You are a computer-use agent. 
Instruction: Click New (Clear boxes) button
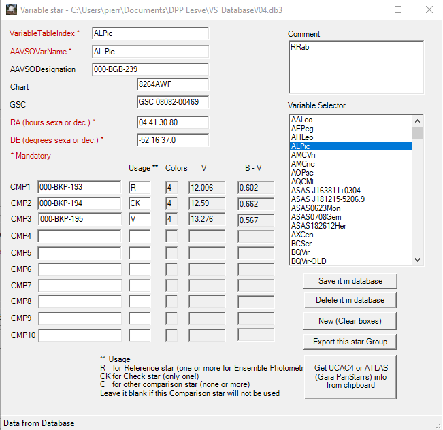coord(350,321)
